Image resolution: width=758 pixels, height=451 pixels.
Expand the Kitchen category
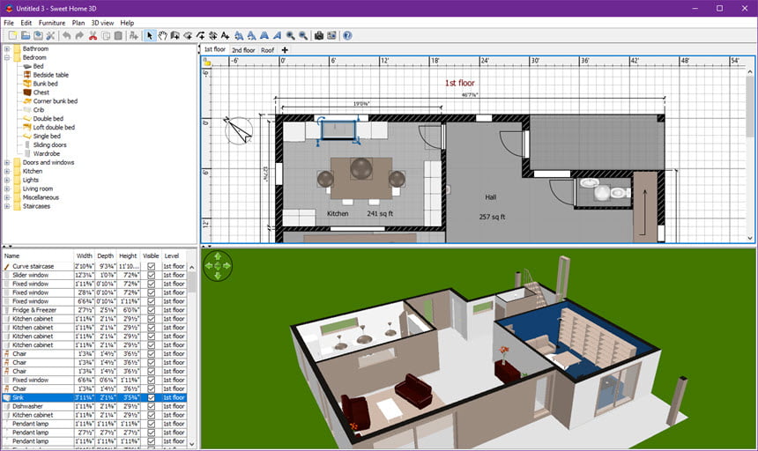pyautogui.click(x=7, y=172)
